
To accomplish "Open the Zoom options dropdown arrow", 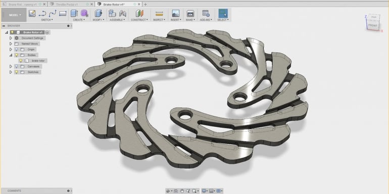I will [198, 191].
